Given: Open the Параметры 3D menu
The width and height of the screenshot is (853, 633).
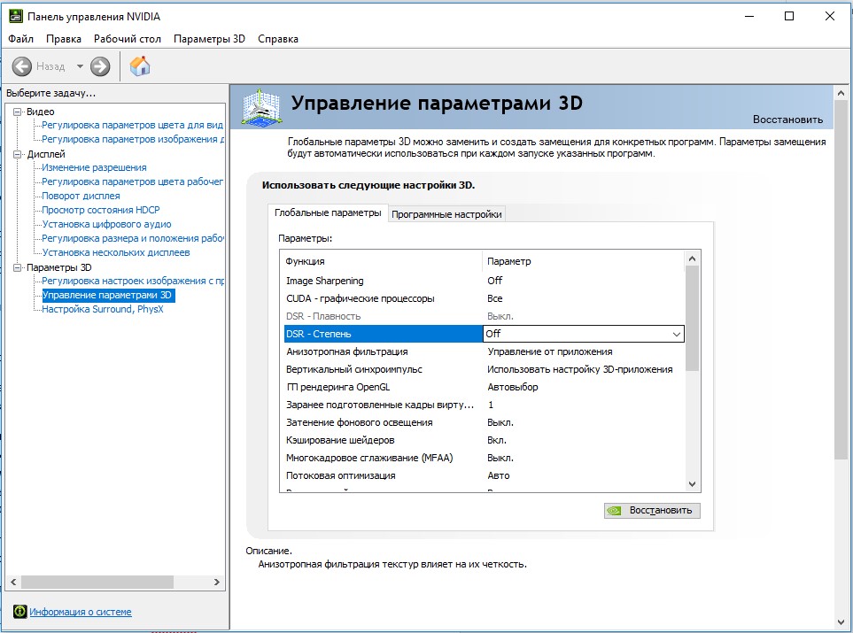Looking at the screenshot, I should point(209,39).
